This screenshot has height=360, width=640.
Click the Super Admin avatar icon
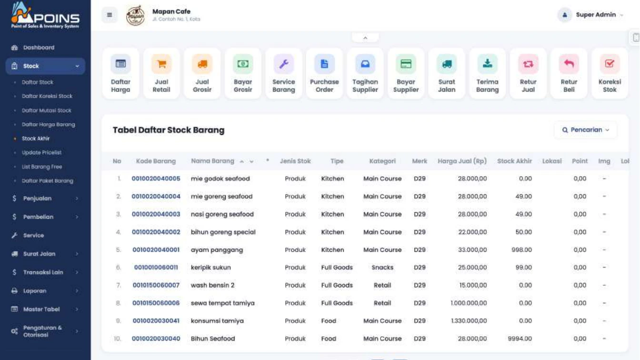(x=564, y=15)
